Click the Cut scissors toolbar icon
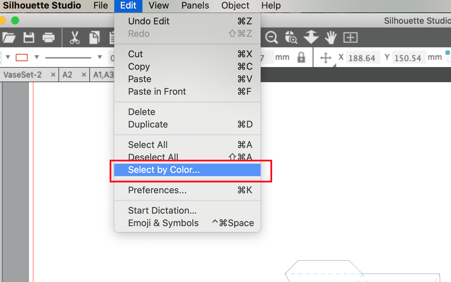This screenshot has width=451, height=282. click(x=75, y=38)
